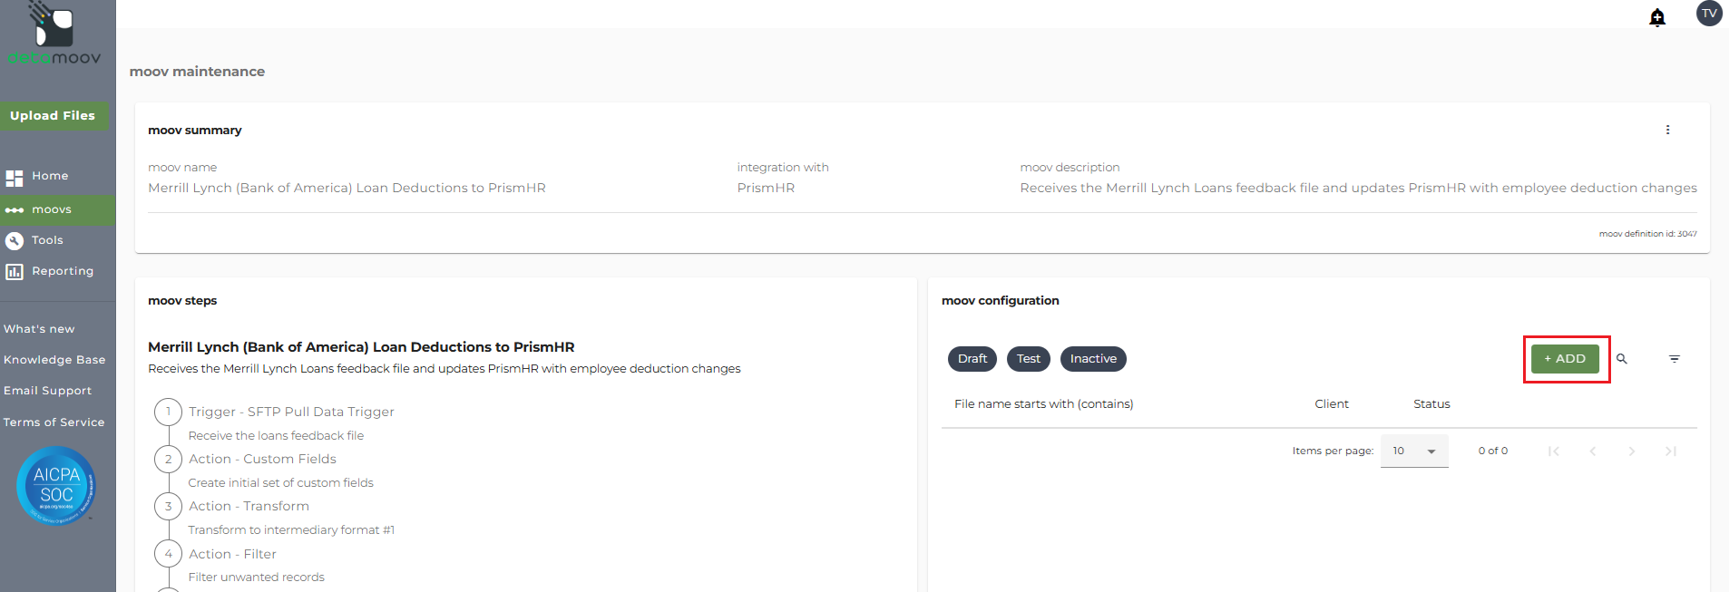The width and height of the screenshot is (1729, 592).
Task: Click the datamoov logo
Action: 54,34
